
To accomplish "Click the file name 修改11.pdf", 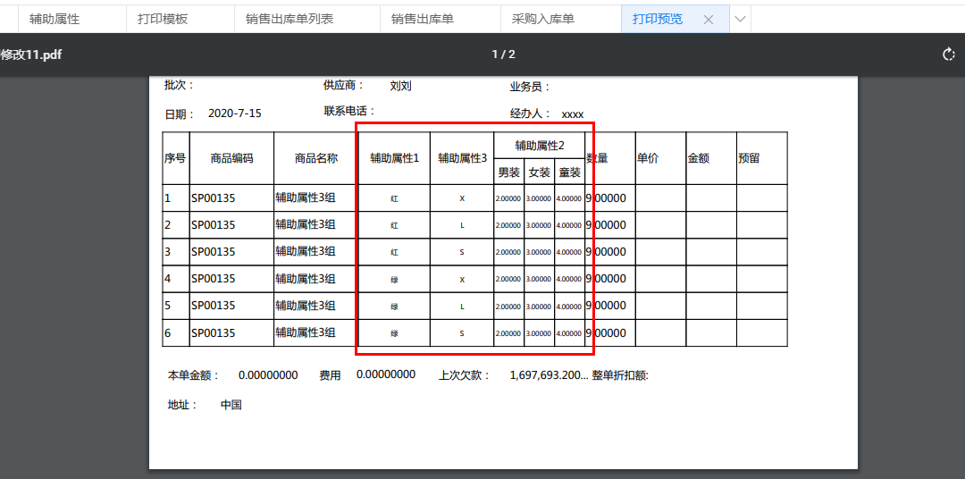I will coord(30,55).
